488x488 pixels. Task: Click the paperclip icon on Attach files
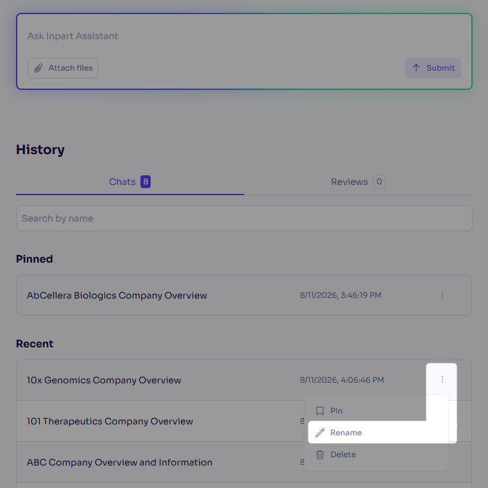38,68
